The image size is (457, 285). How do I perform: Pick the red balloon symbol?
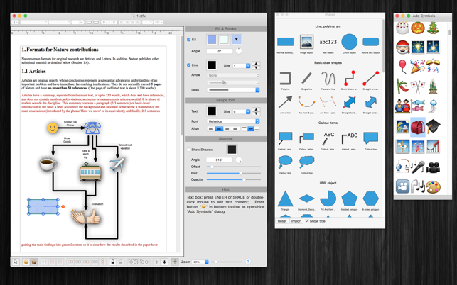pos(402,67)
